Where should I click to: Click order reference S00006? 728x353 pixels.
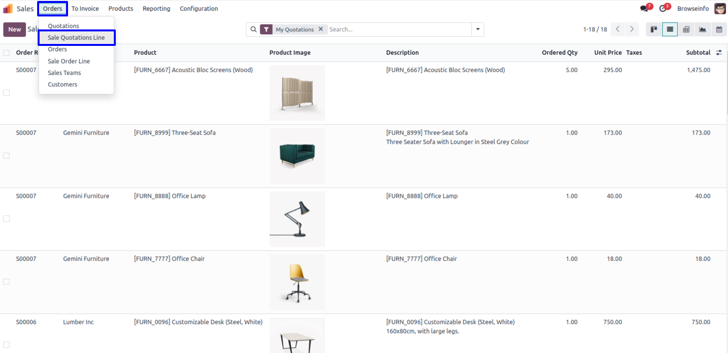tap(26, 322)
